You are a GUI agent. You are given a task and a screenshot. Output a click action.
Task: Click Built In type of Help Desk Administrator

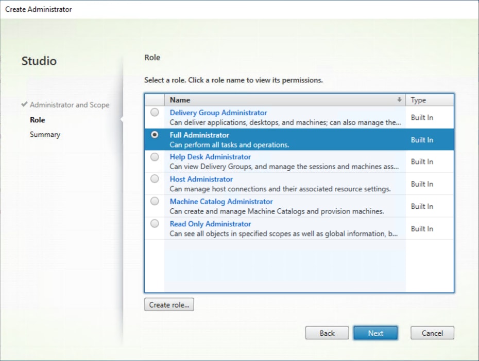pos(422,161)
